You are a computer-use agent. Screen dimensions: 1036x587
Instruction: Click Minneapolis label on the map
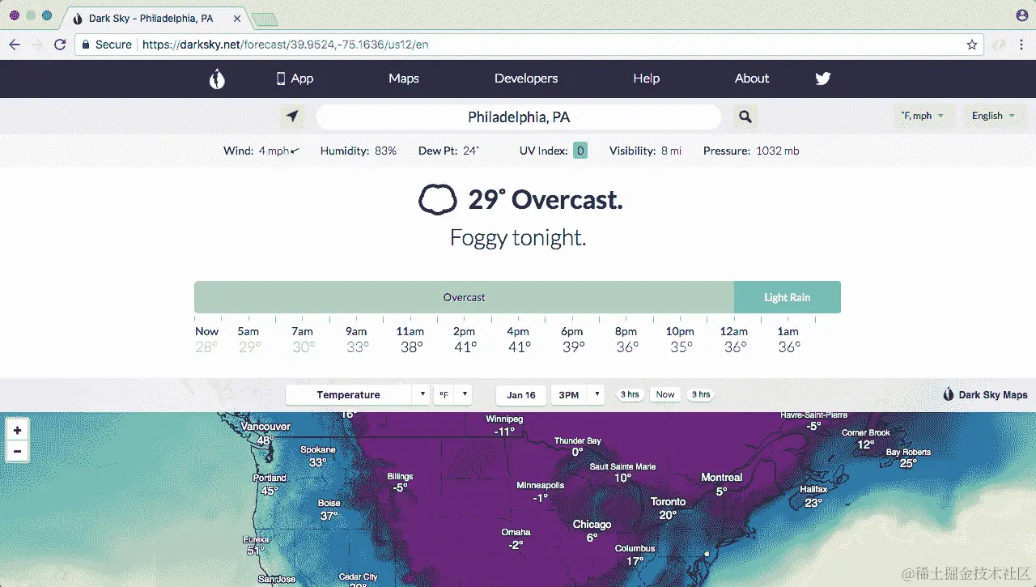click(541, 485)
